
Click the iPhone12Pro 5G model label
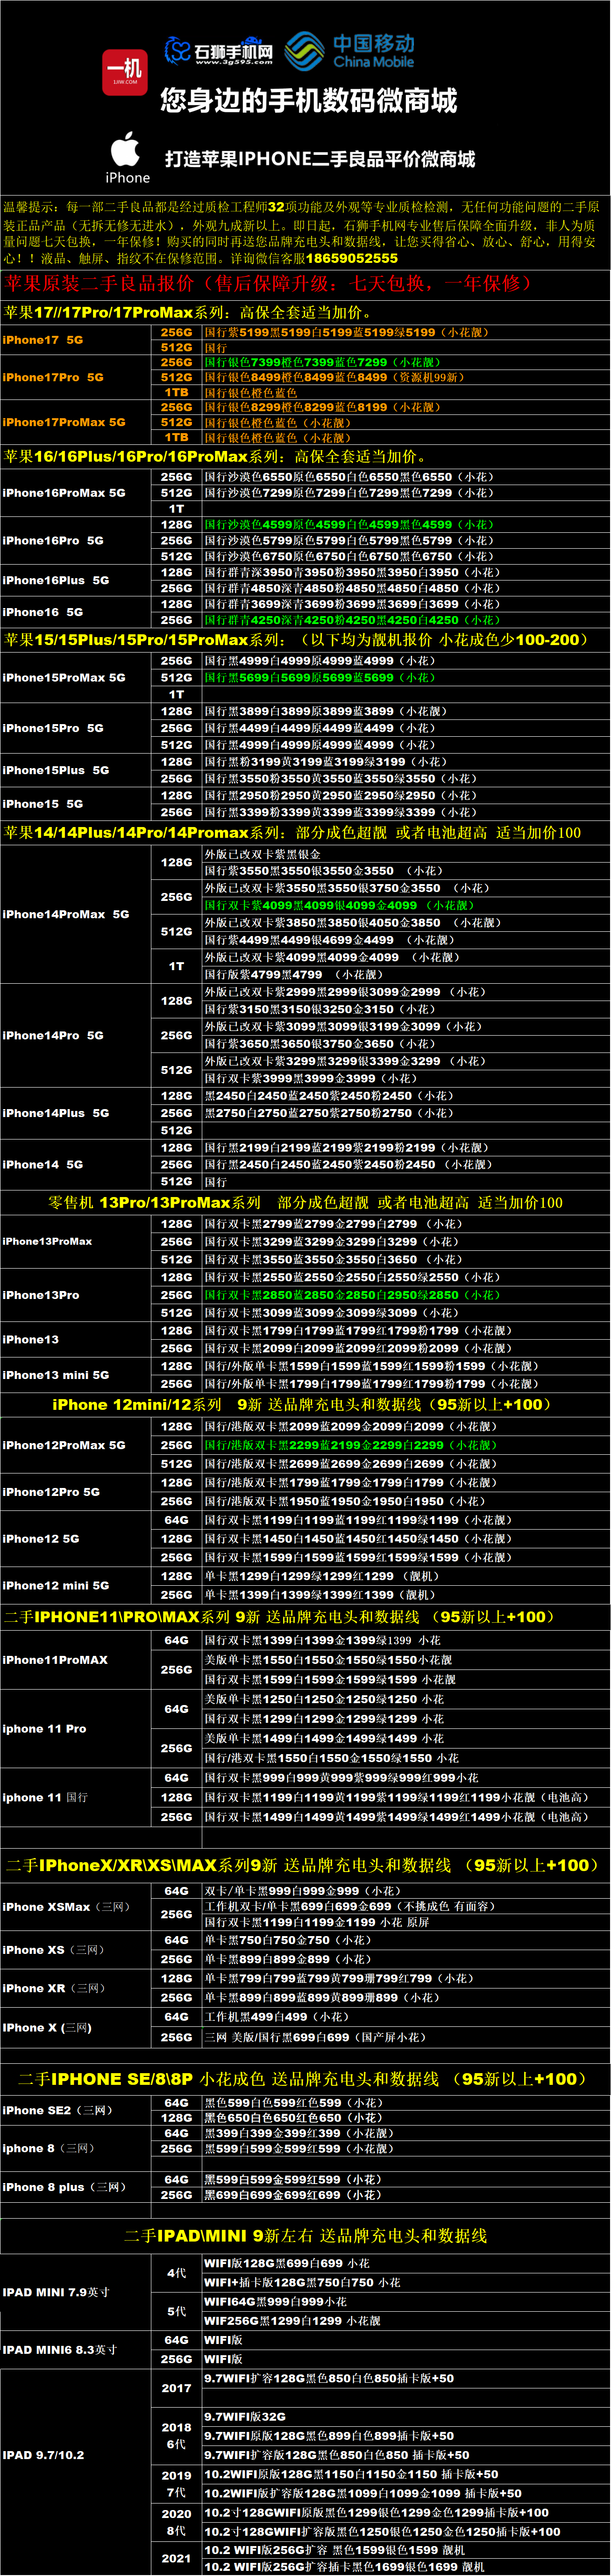[51, 1492]
